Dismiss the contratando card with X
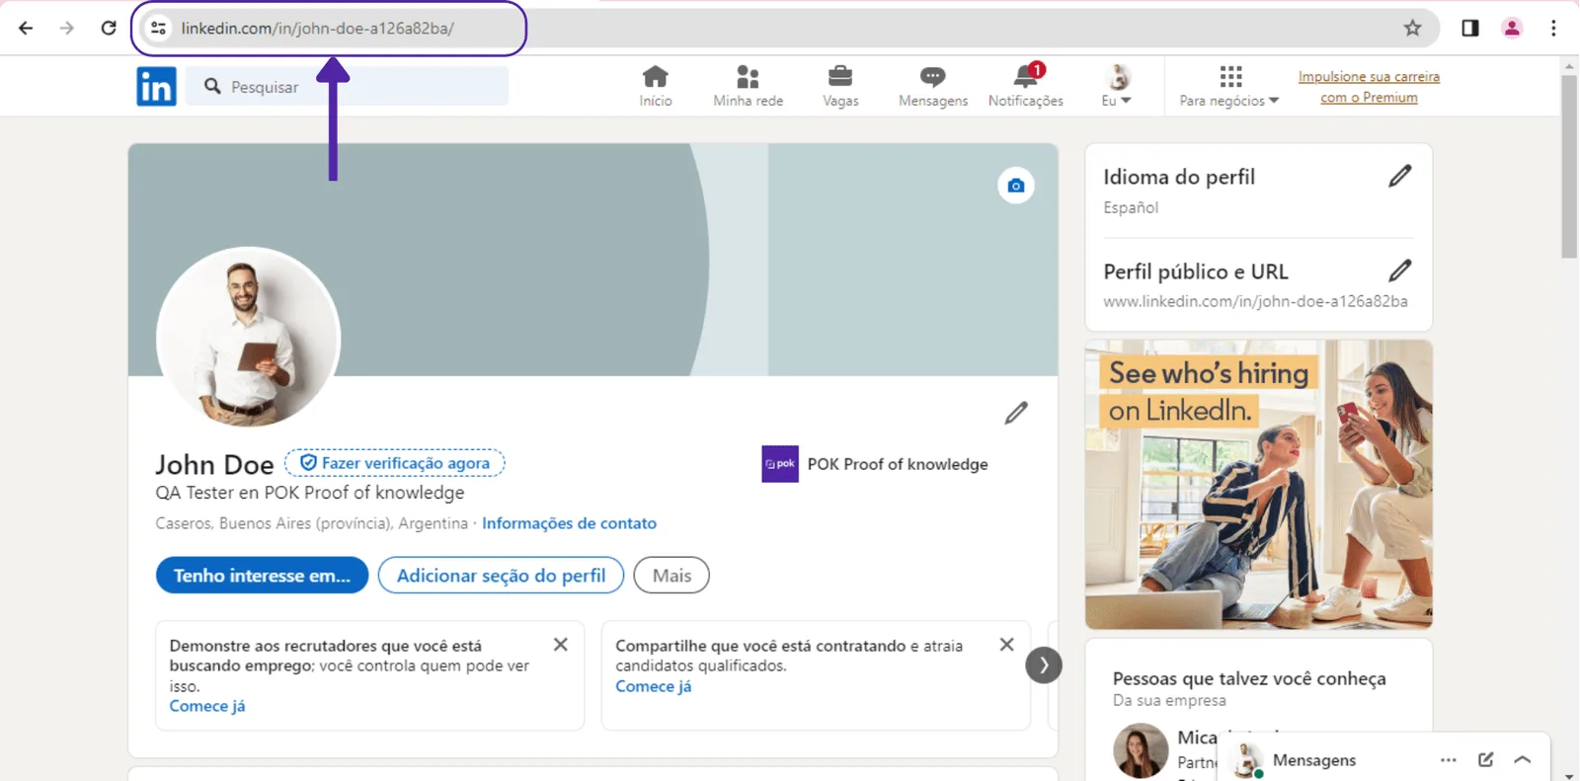 tap(1006, 645)
